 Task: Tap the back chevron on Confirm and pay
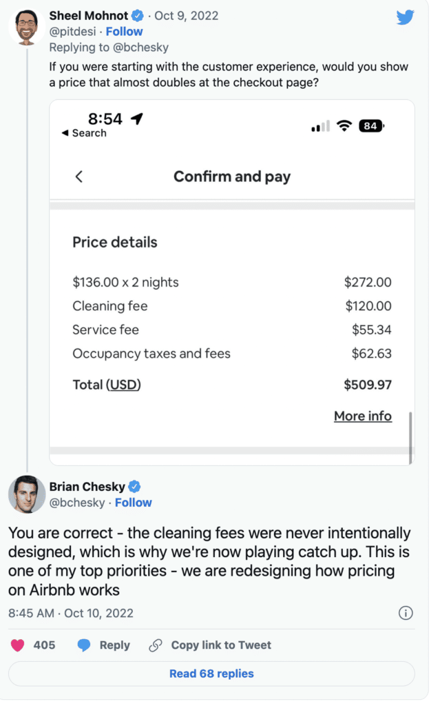pos(79,176)
